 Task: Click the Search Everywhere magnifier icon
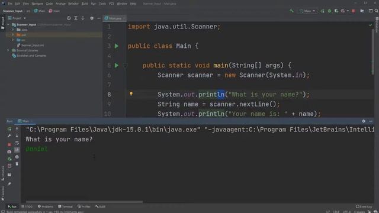tap(377, 11)
